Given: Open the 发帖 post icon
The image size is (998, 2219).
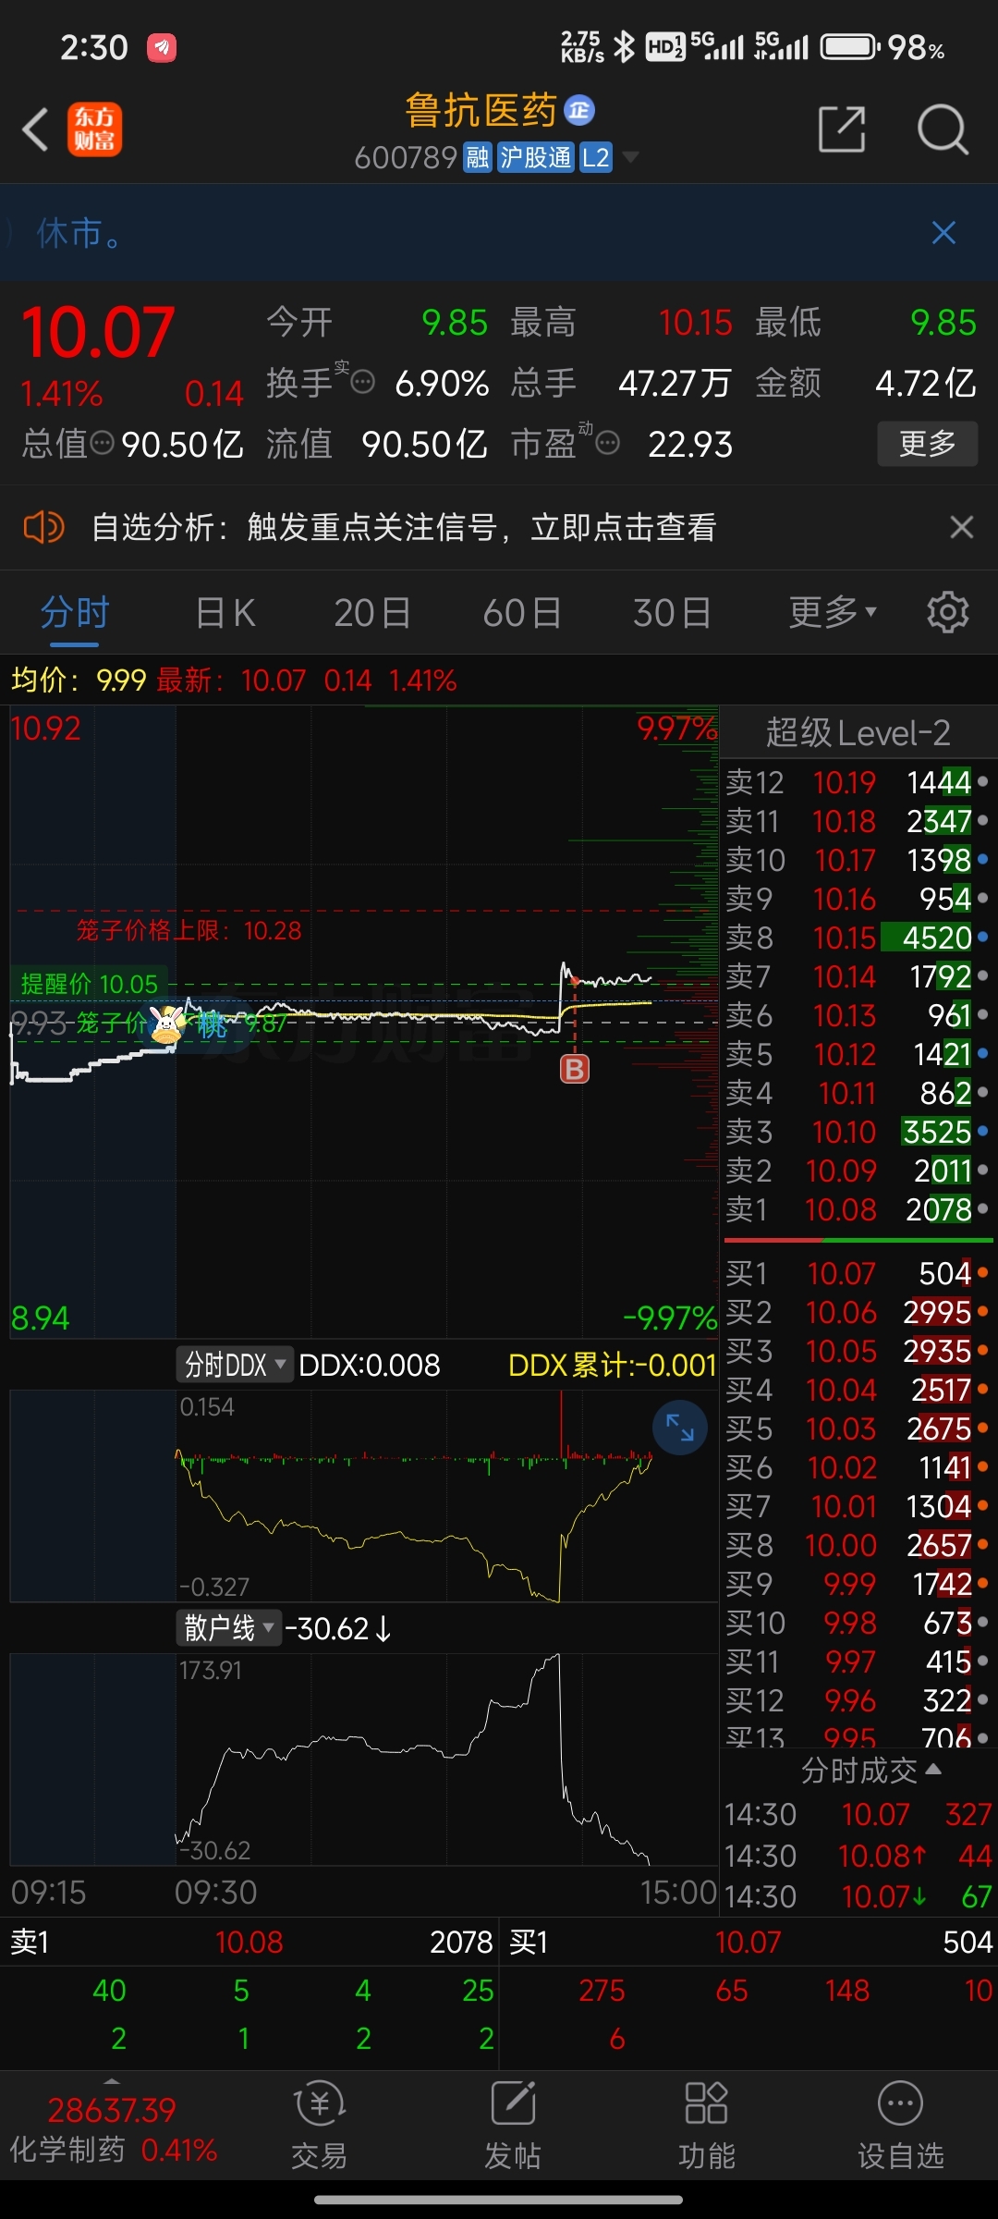Looking at the screenshot, I should [x=513, y=2127].
